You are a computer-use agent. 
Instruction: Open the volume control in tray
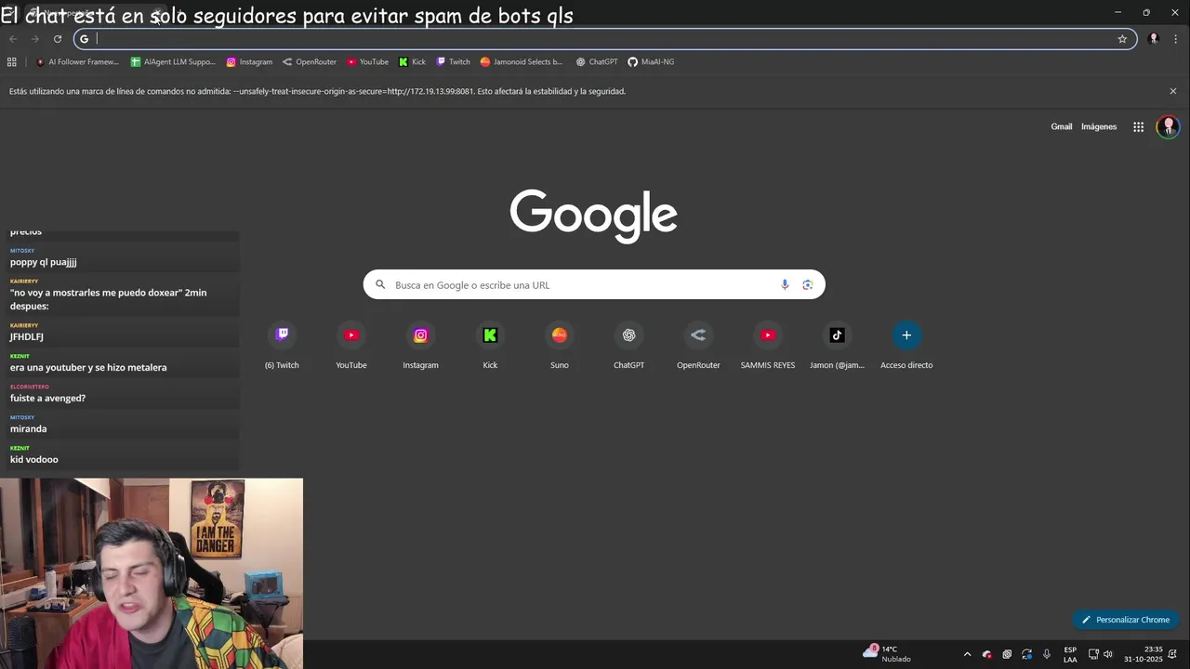(1107, 654)
